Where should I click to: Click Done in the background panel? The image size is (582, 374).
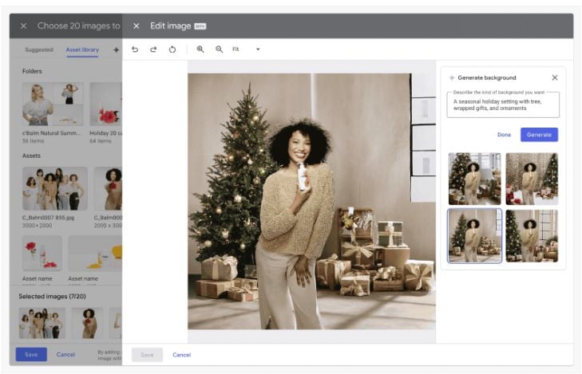tap(504, 135)
